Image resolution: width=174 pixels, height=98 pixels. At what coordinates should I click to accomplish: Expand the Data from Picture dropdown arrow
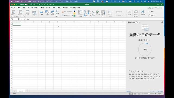pos(37,12)
